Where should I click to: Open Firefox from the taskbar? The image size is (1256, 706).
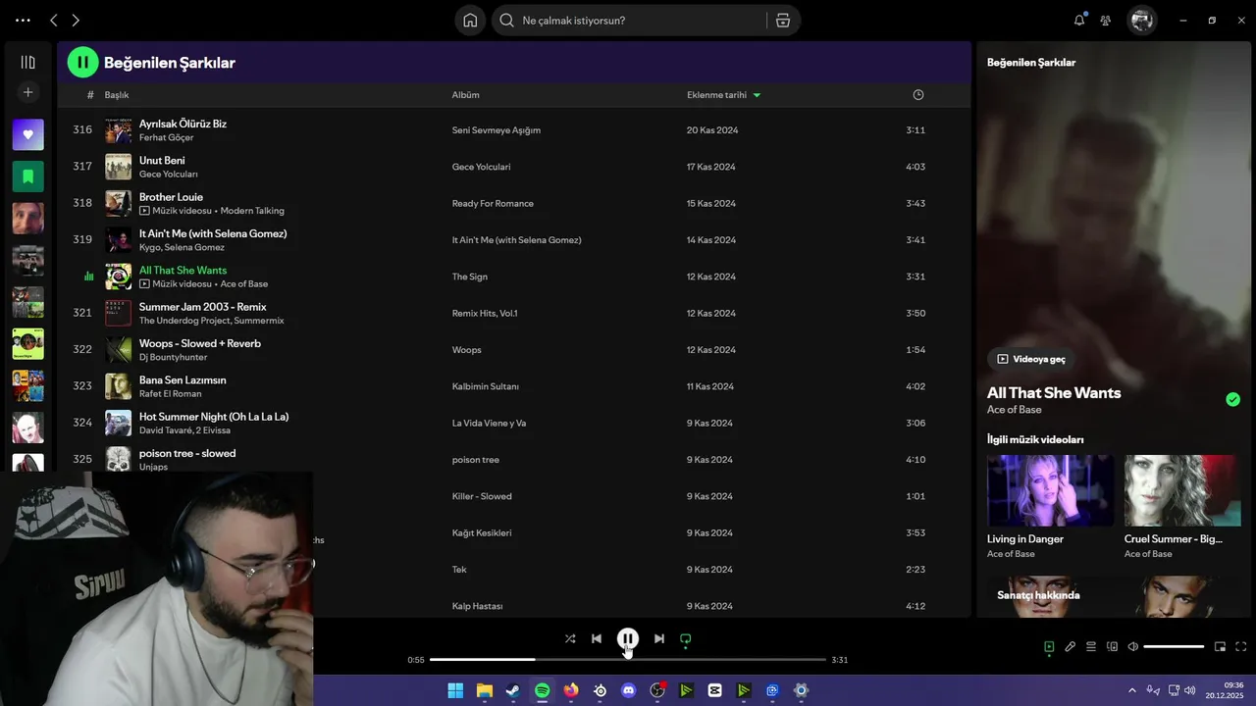[x=571, y=690]
